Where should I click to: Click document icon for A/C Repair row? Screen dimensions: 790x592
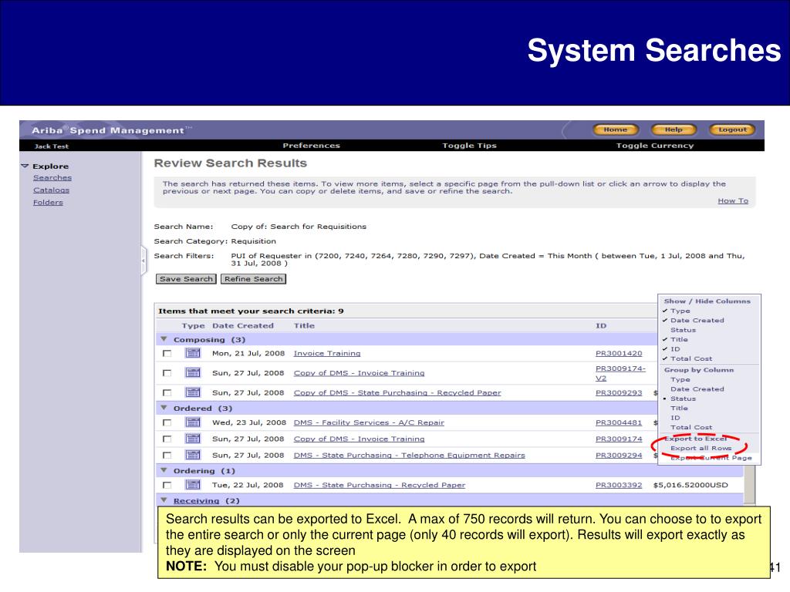click(192, 422)
